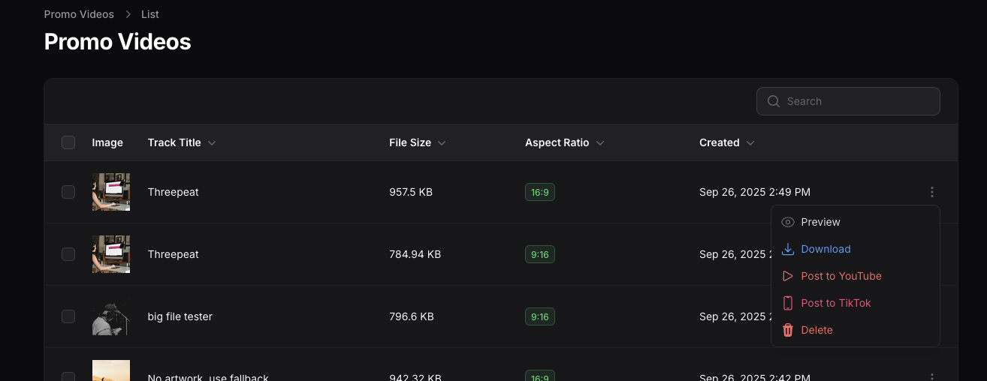
Task: Sort by File Size column
Action: coord(417,142)
